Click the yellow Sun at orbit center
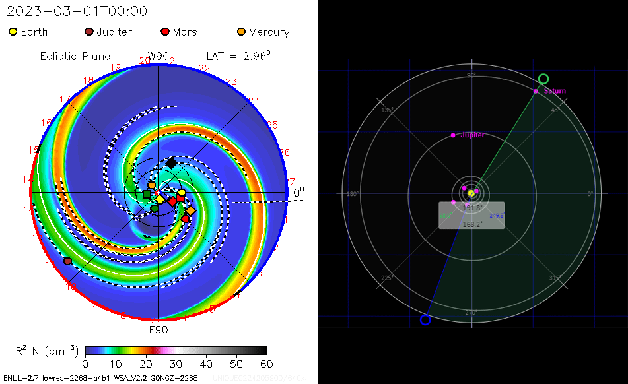628x384 pixels. pos(471,193)
